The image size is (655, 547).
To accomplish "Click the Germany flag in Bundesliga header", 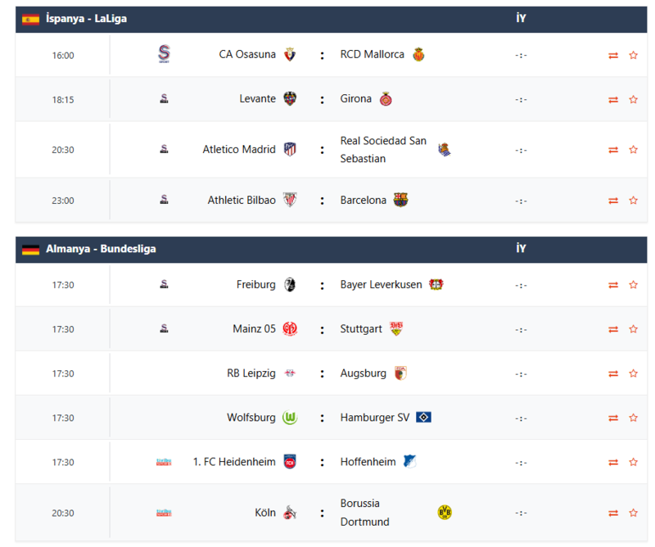I will (x=31, y=249).
